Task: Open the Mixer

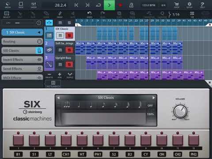Action: tap(34, 5)
